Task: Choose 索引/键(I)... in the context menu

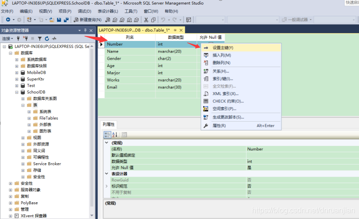Action: pos(241,79)
